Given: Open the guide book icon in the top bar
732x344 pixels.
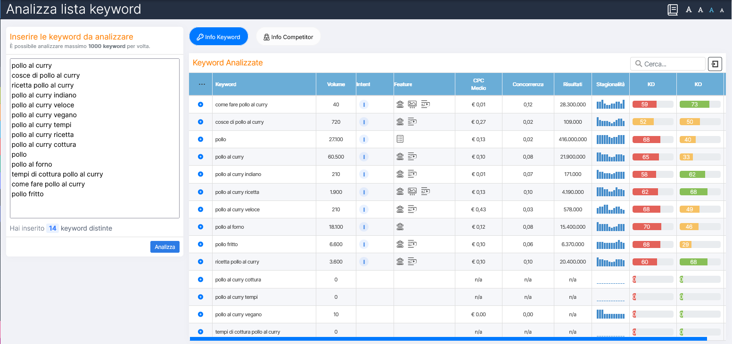Looking at the screenshot, I should coord(672,9).
